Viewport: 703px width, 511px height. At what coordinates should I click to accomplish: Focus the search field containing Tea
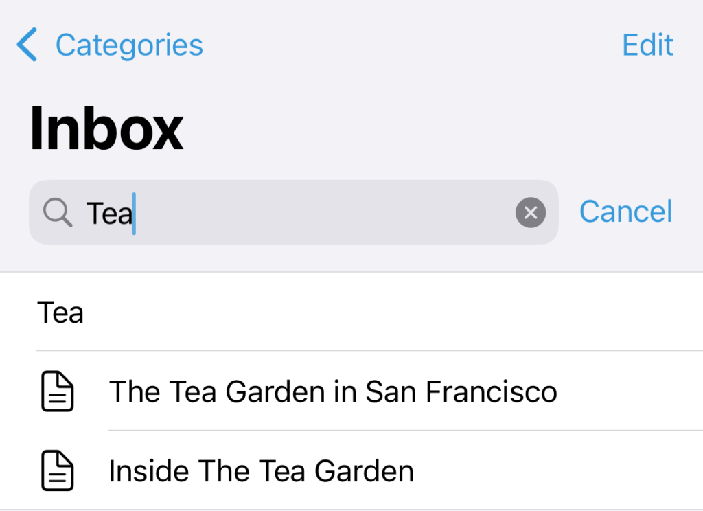(x=294, y=212)
